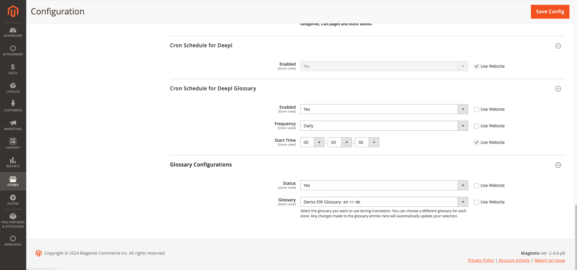Open Glossary cron Enabled dropdown showing Yes

384,109
